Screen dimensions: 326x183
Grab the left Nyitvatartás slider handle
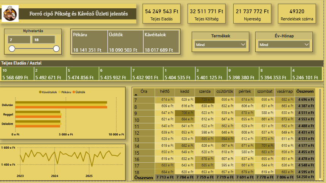12,49
